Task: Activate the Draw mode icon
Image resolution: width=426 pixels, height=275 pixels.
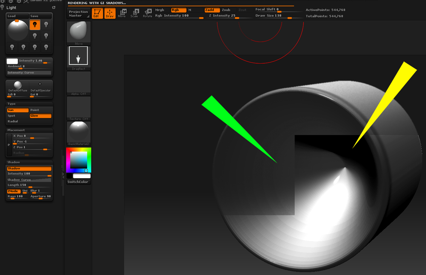Action: click(x=110, y=13)
